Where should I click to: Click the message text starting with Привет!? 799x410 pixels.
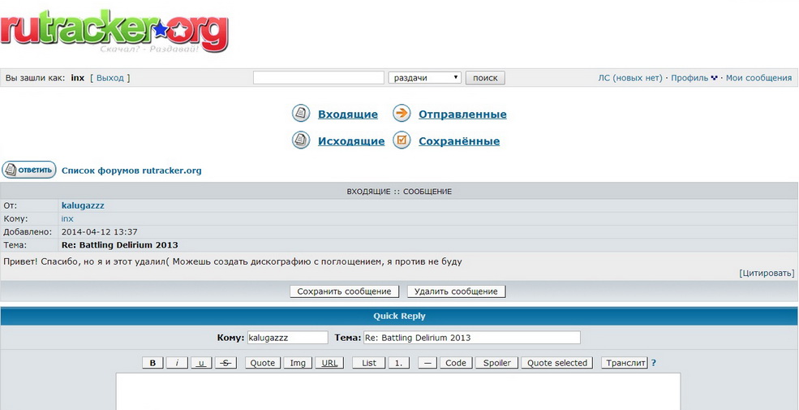[x=233, y=261]
